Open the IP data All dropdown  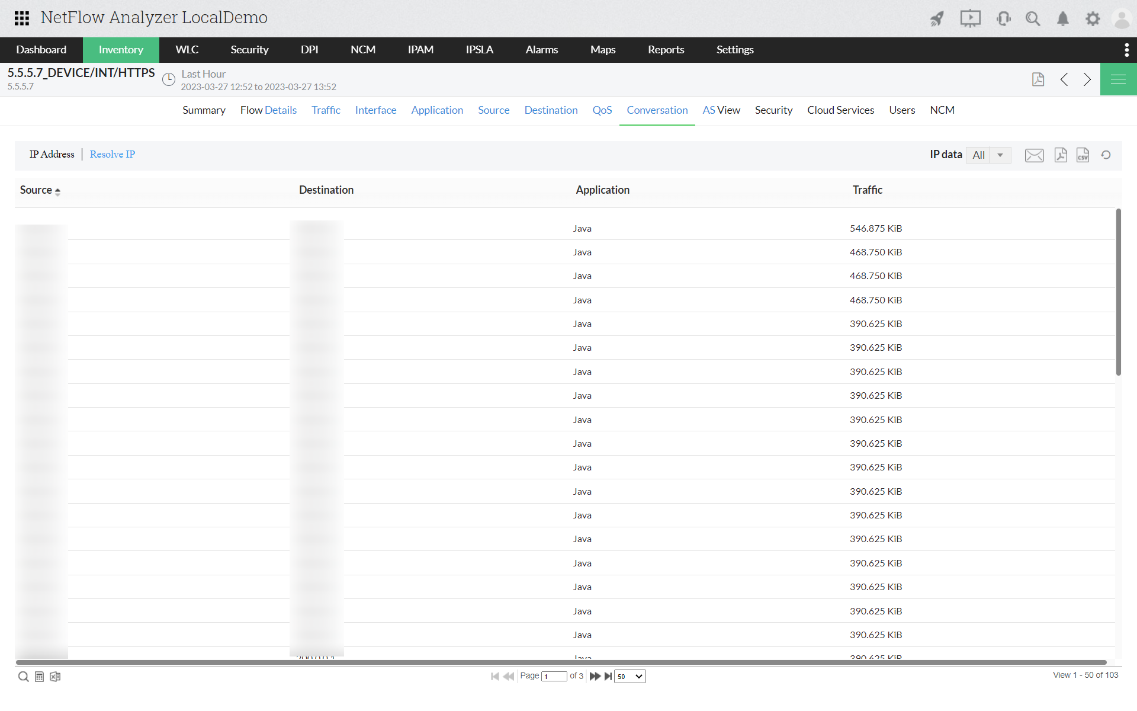(988, 155)
